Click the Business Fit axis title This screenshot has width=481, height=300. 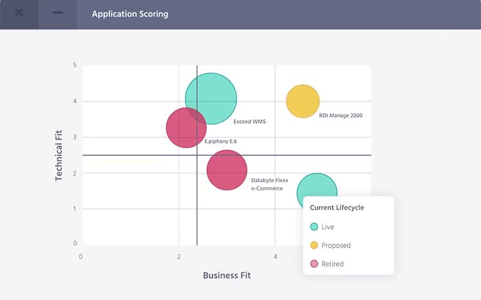tap(227, 275)
